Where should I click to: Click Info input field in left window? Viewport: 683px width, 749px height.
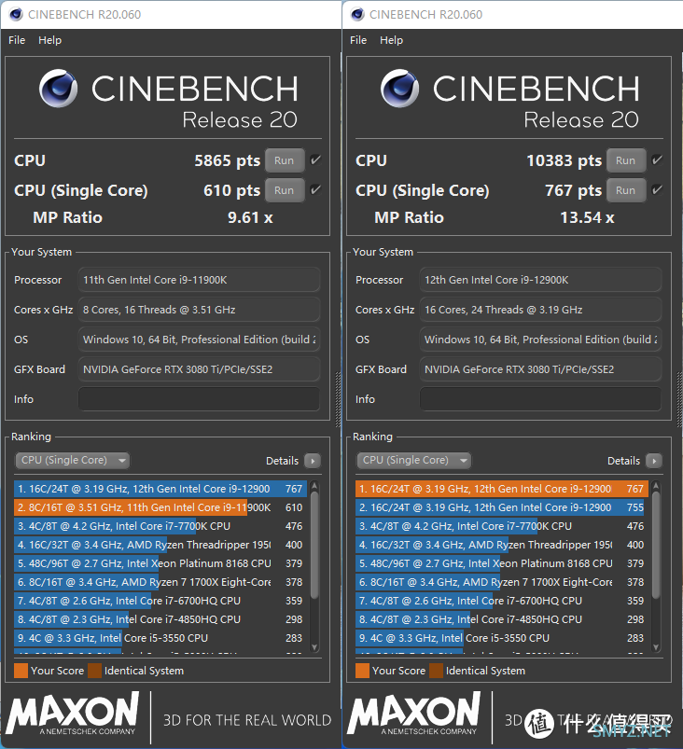[199, 399]
